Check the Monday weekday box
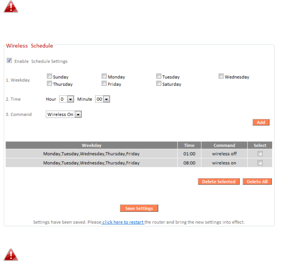 [x=104, y=76]
